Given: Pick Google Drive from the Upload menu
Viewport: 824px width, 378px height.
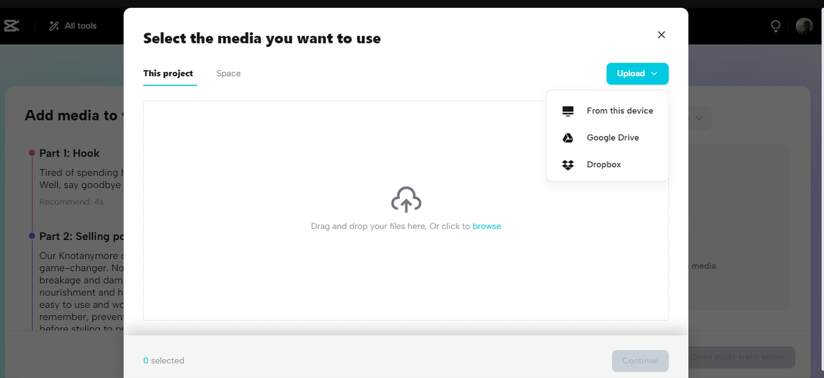Looking at the screenshot, I should pyautogui.click(x=613, y=137).
